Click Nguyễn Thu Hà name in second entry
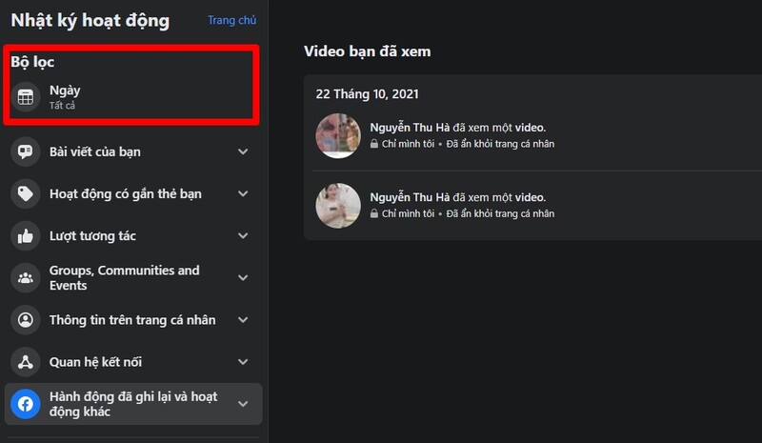 410,197
